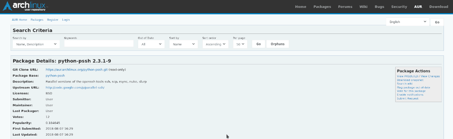Viewport: 453px width, 139px height.
Task: Open the Packages sub-navigation link
Action: (37, 20)
